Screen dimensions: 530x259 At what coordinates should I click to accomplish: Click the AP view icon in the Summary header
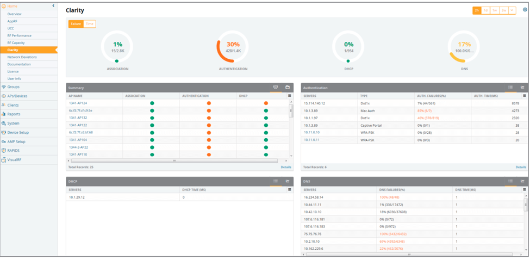coord(276,88)
